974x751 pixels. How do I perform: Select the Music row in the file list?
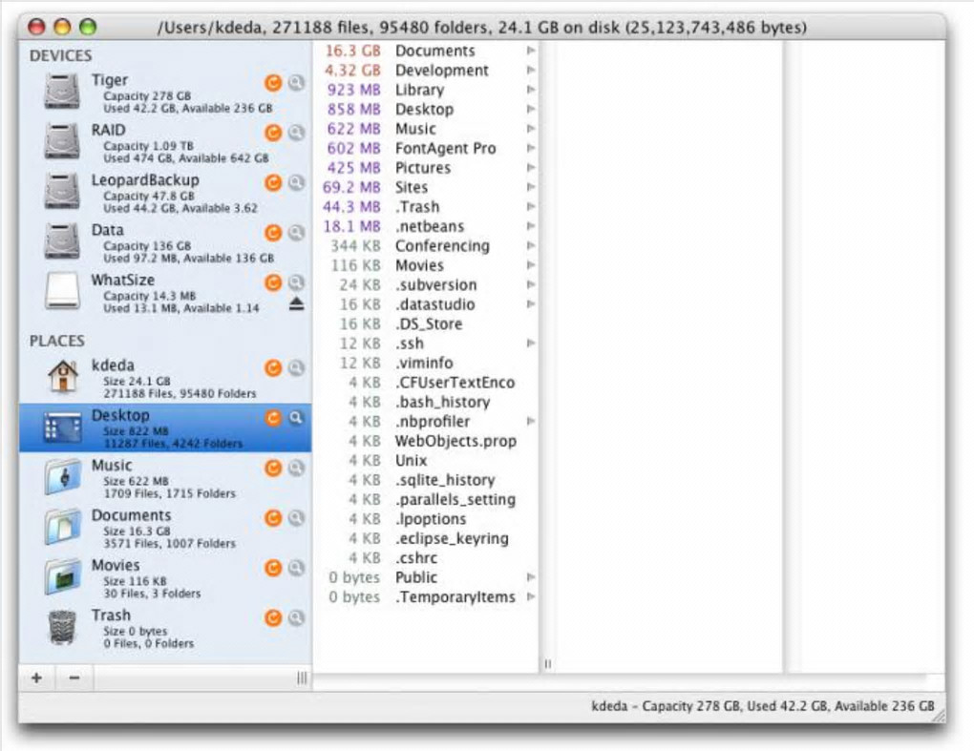coord(426,129)
